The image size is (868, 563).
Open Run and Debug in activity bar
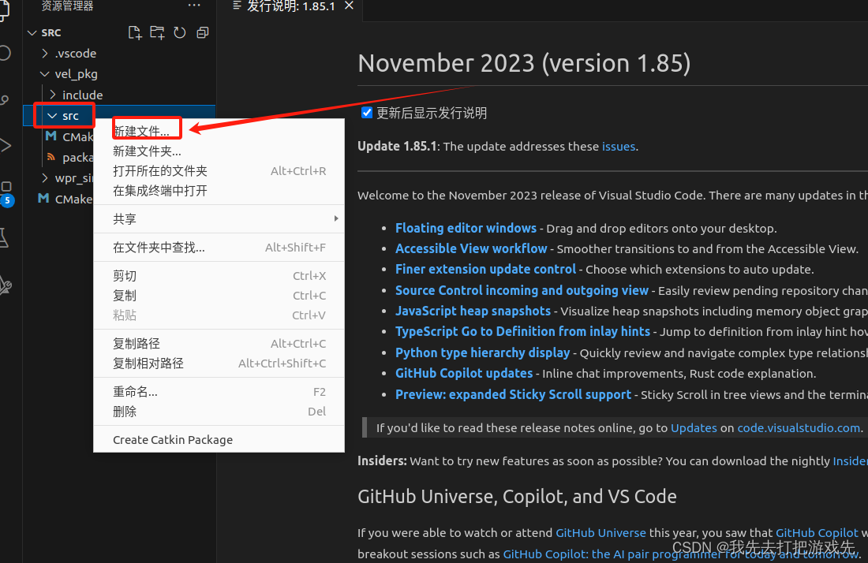coord(6,146)
